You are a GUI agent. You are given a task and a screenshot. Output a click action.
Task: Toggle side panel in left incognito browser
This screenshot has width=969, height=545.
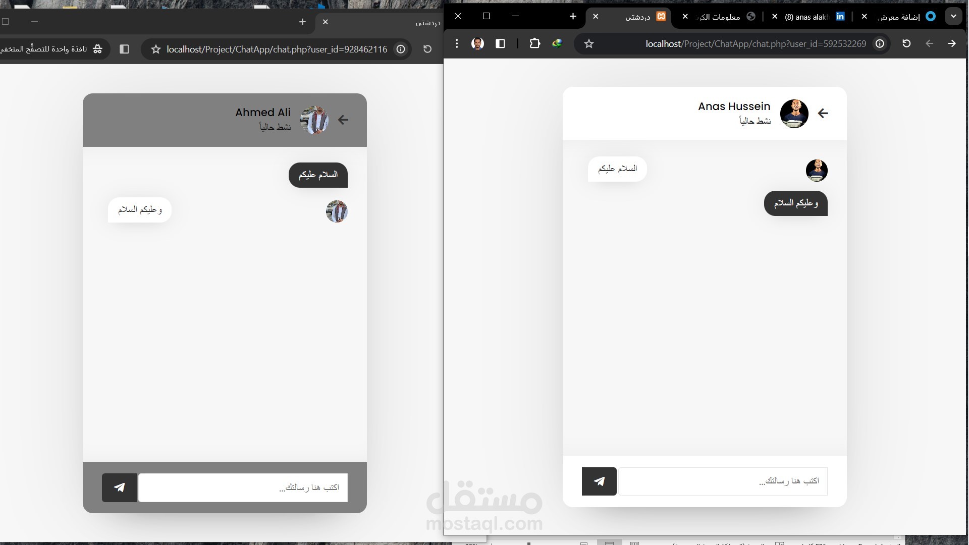pos(124,49)
